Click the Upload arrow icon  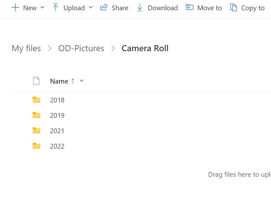point(55,8)
